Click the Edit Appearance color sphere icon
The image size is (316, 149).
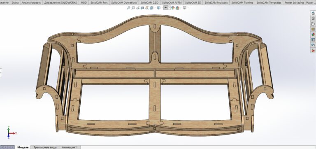173,8
